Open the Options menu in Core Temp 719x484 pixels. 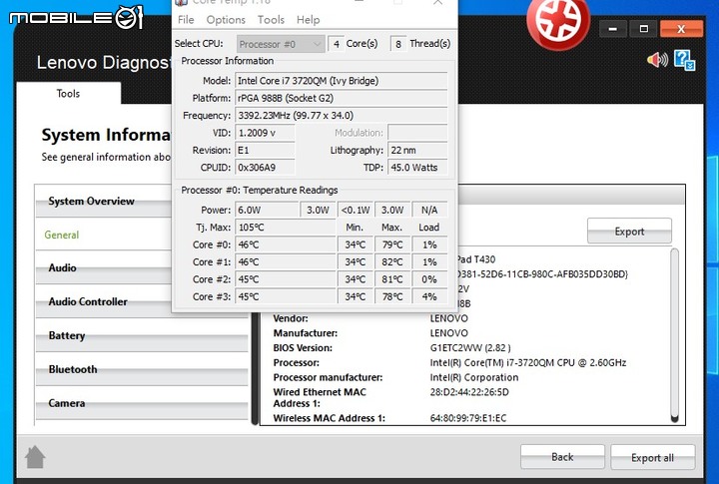(x=226, y=20)
